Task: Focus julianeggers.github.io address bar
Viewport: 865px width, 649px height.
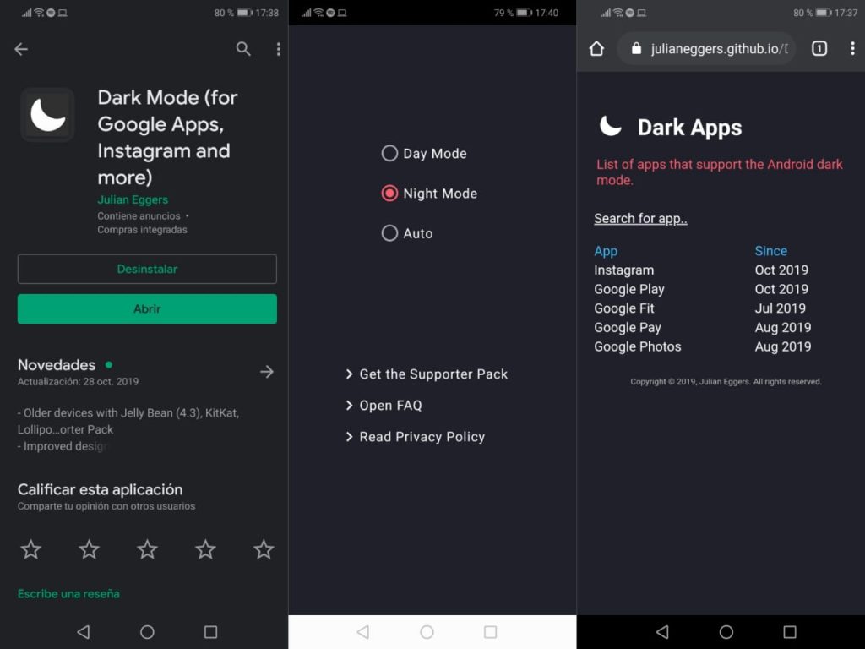Action: pyautogui.click(x=707, y=48)
